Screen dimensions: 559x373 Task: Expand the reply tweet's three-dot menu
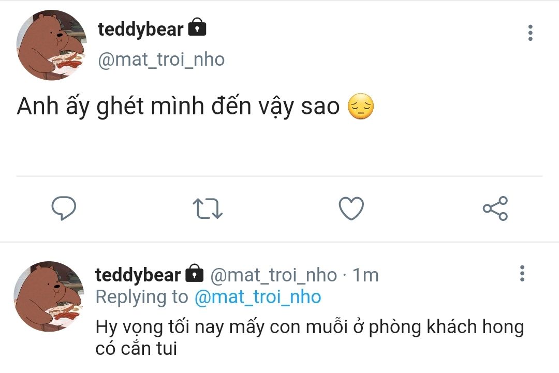point(522,273)
